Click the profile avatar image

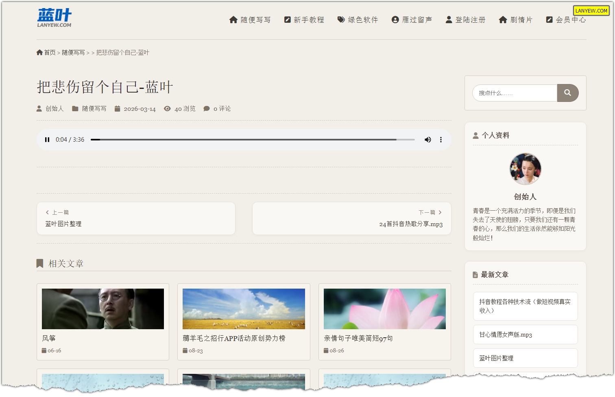coord(525,169)
